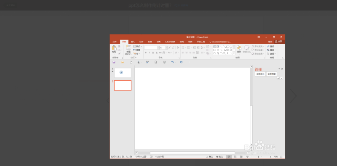Viewport: 337px width, 166px height.
Task: Select slide 1 thumbnail in slide panel
Action: coord(123,73)
